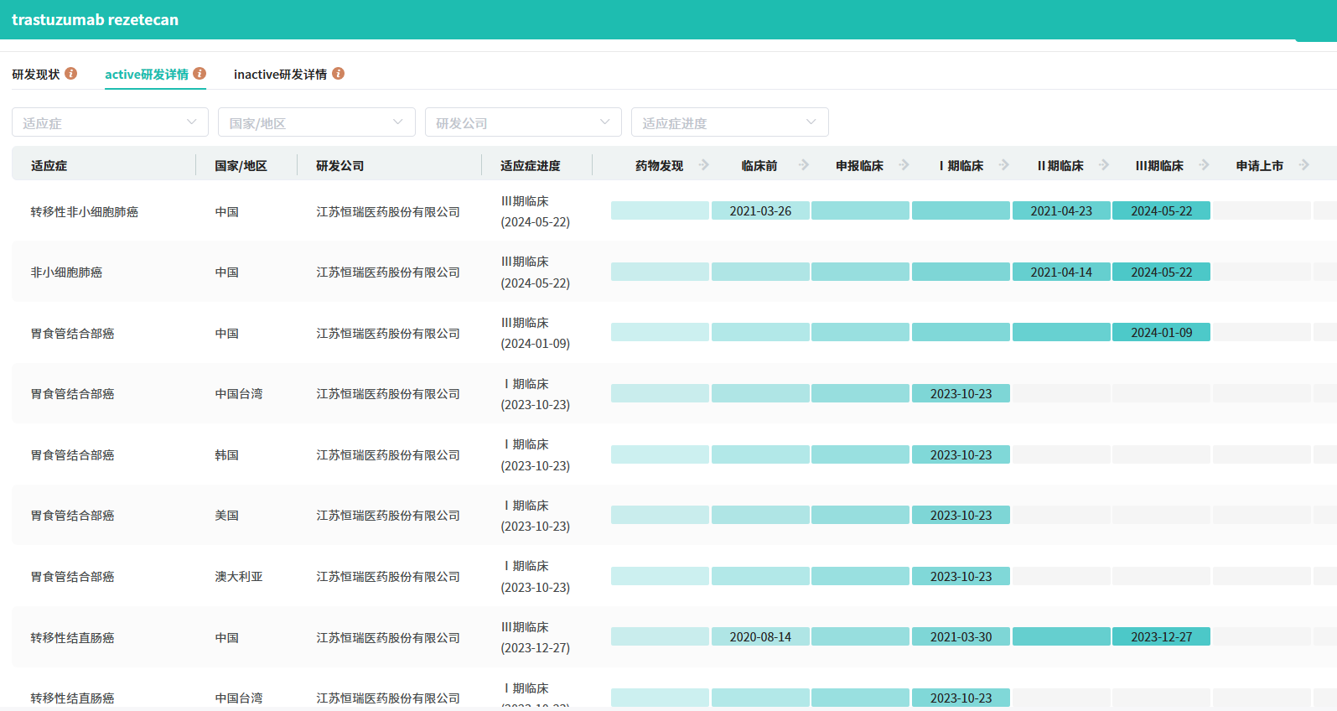
Task: Click the 2021-03-26 preclinical progress bar
Action: (760, 211)
